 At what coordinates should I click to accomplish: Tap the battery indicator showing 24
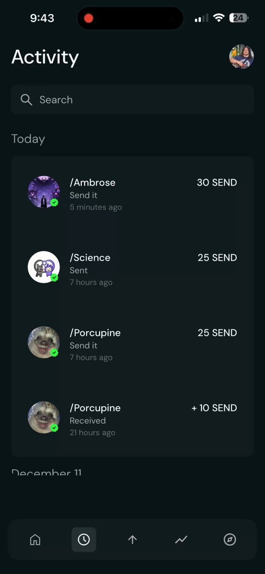click(238, 18)
